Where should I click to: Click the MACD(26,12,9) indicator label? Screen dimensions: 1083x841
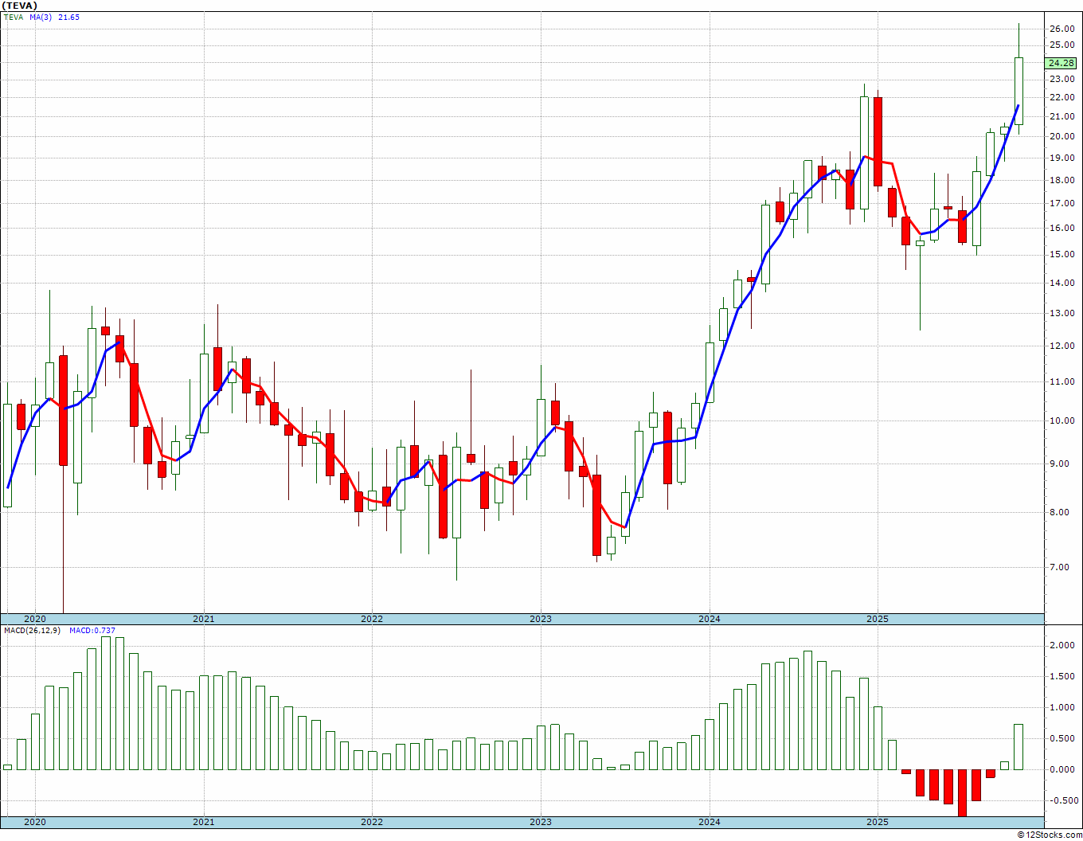pyautogui.click(x=32, y=631)
